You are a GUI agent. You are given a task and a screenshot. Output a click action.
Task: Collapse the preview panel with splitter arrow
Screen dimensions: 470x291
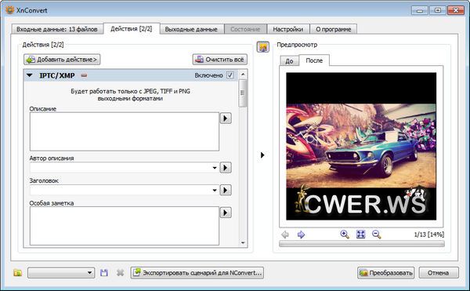262,155
